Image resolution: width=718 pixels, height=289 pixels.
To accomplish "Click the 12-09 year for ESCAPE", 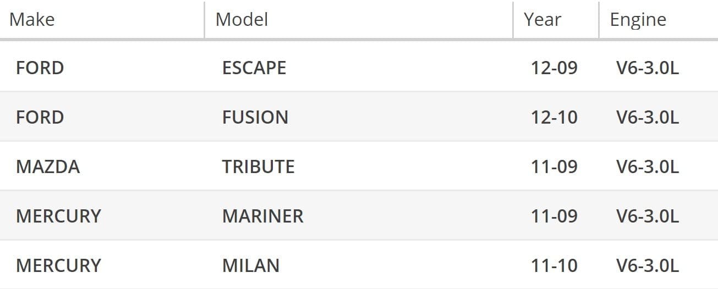I will pyautogui.click(x=554, y=68).
